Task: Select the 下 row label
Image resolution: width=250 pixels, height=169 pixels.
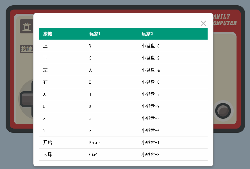Action: pyautogui.click(x=45, y=58)
